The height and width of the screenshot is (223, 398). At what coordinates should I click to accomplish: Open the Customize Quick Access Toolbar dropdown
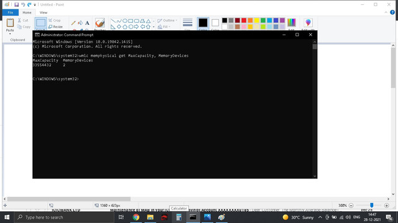coord(35,5)
